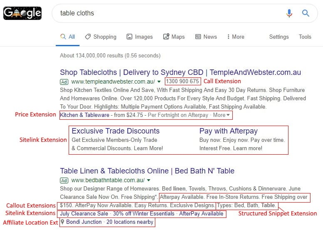Viewport: 323px width, 230px height.
Task: Click the microphone voice search icon
Action: (x=289, y=13)
